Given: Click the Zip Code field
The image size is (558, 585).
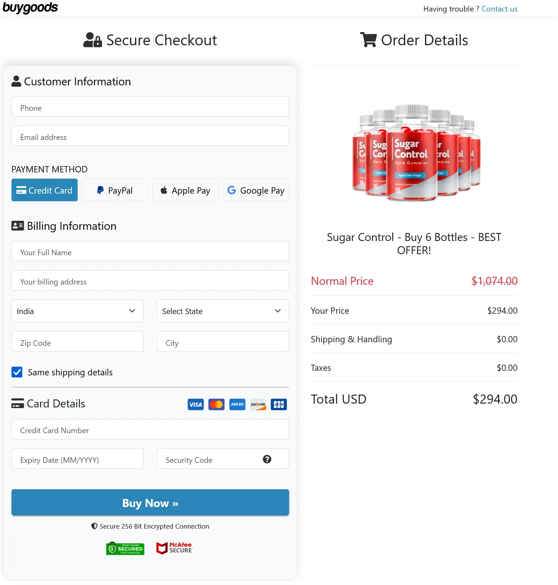Looking at the screenshot, I should (77, 342).
